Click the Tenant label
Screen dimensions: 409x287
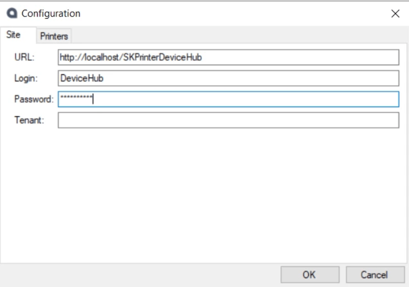29,120
